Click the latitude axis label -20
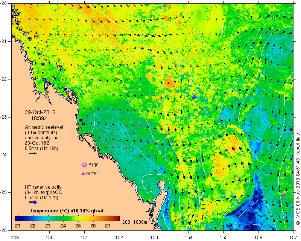Viewport: 301px width, 241px height. [x=4, y=4]
